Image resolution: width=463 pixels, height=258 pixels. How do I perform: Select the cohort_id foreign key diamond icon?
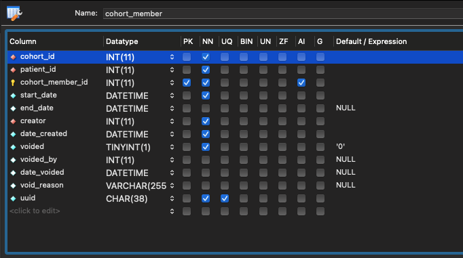point(14,57)
